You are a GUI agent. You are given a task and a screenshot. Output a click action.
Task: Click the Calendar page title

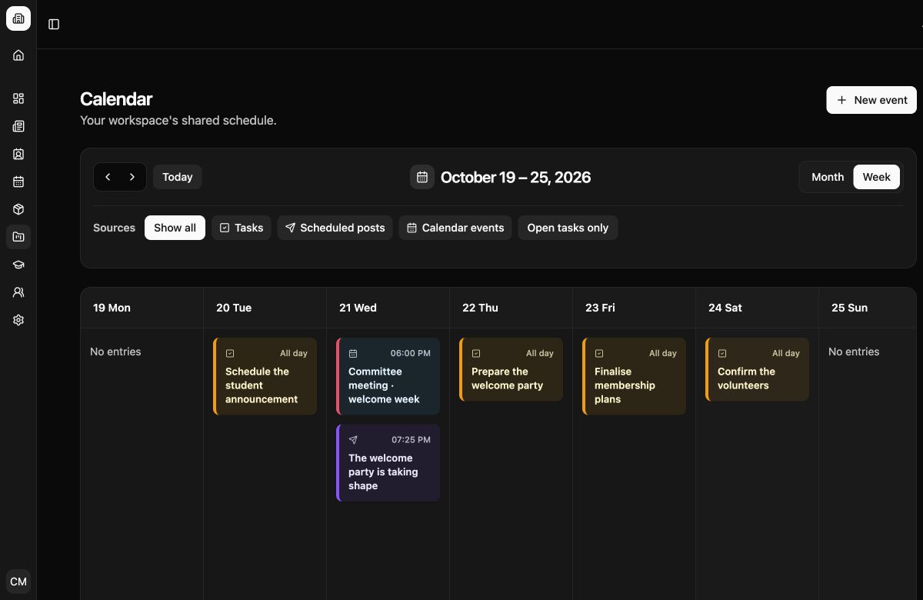(116, 99)
